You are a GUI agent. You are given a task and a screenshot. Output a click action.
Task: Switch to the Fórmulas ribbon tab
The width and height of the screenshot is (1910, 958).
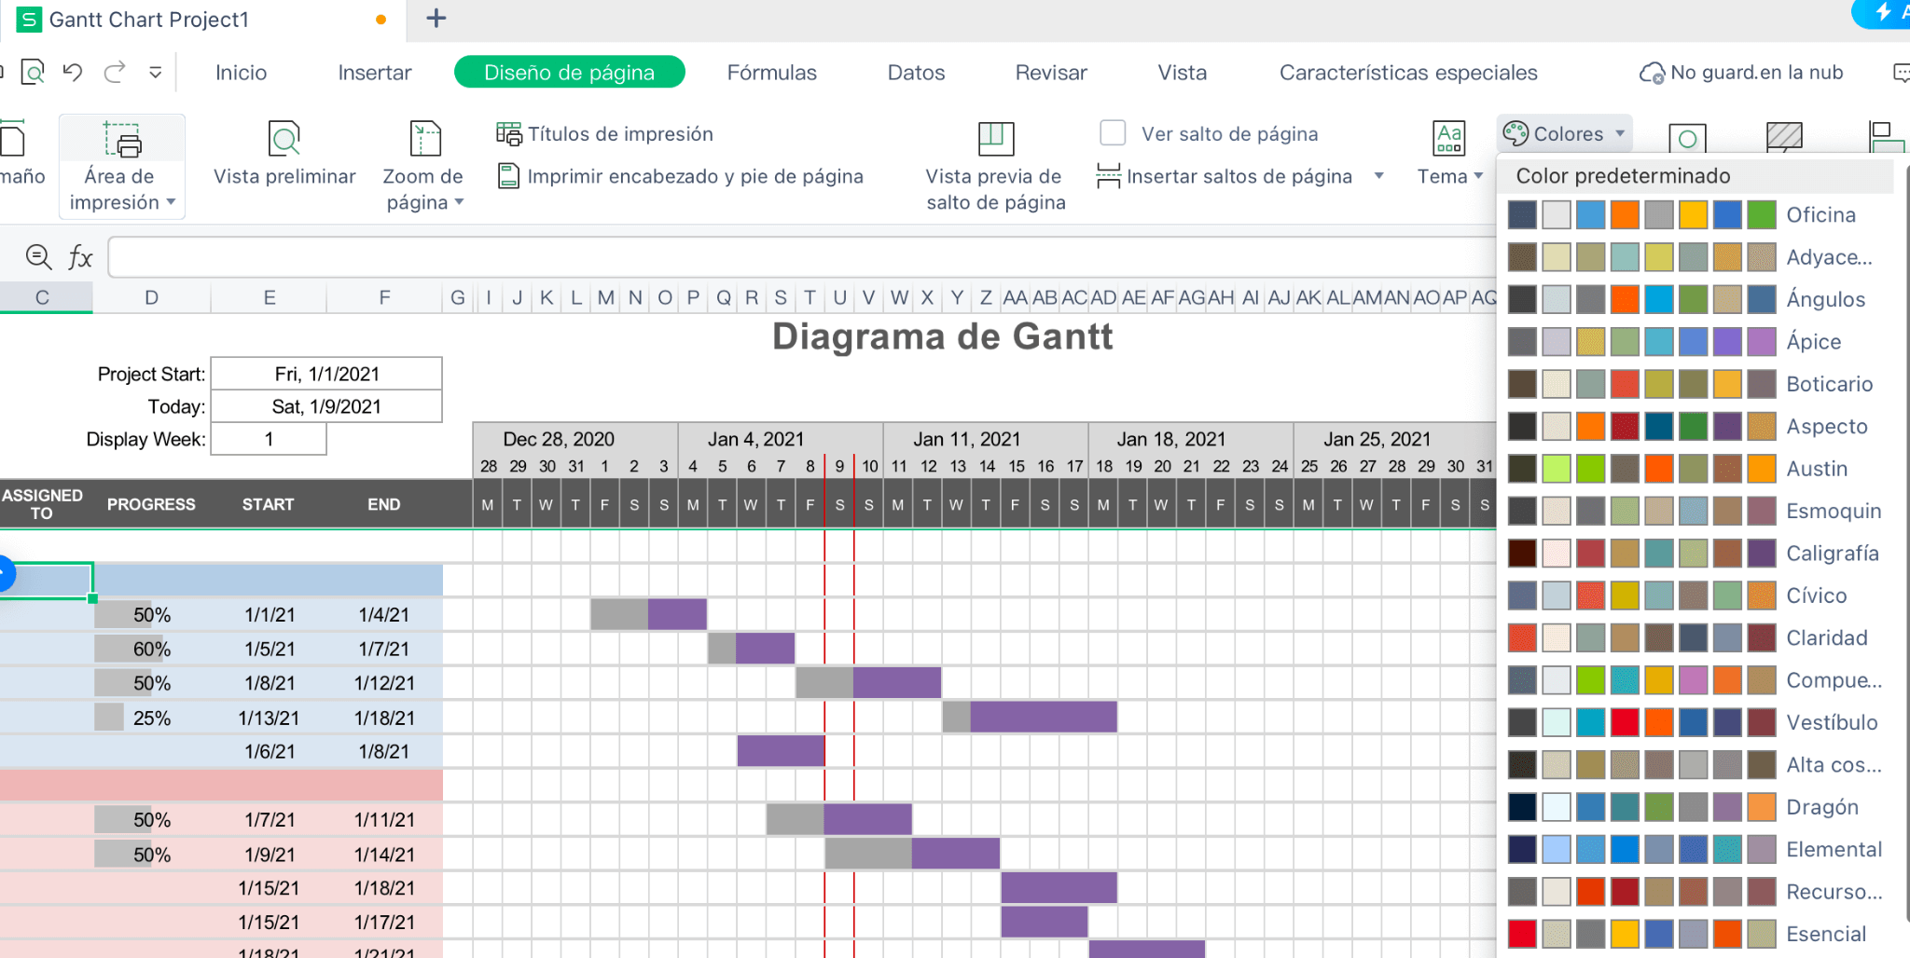point(771,72)
